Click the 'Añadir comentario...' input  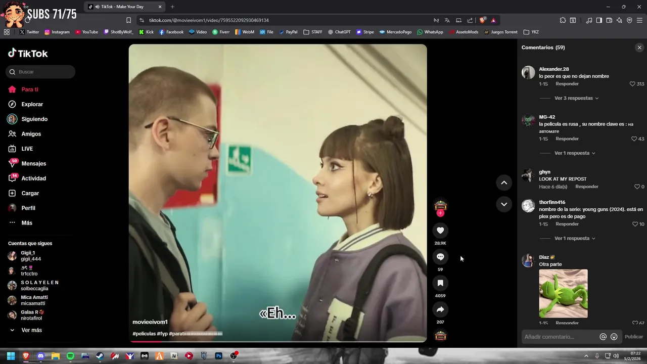(x=559, y=337)
